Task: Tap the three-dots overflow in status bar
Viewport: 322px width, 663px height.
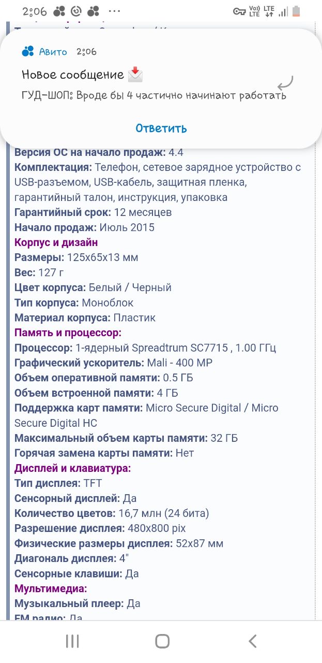Action: point(114,11)
